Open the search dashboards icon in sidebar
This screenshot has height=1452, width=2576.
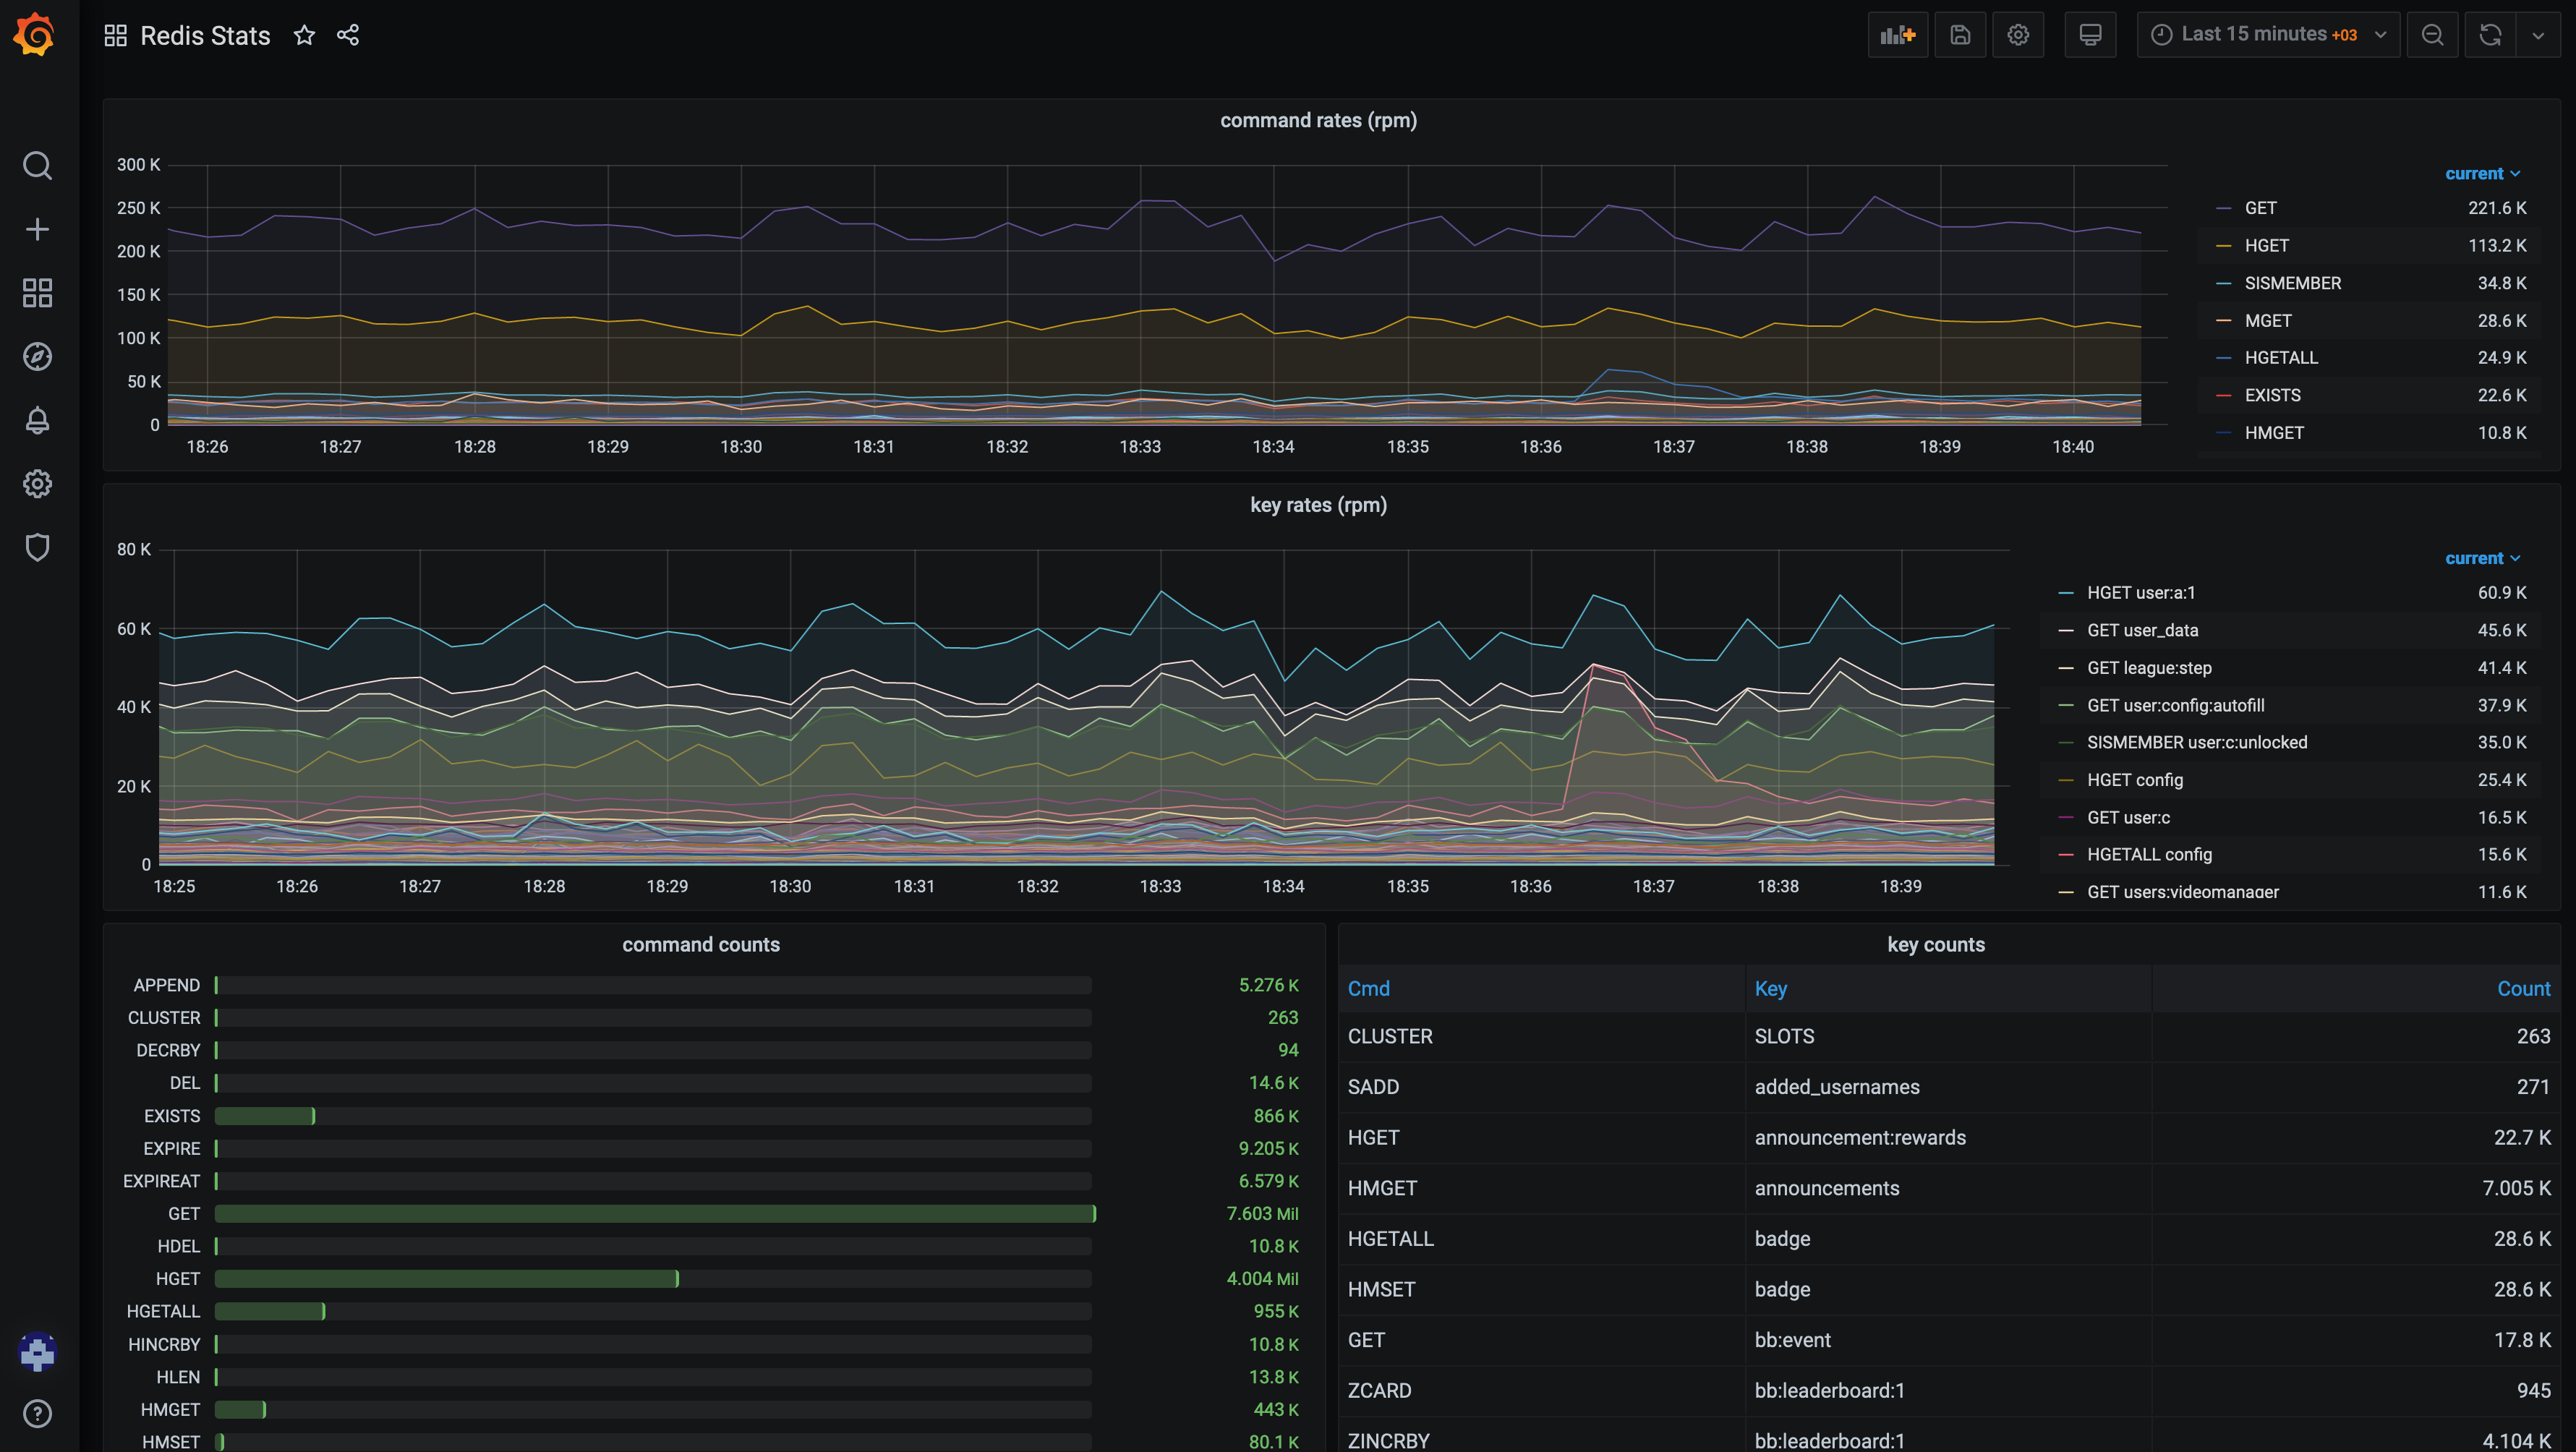(x=37, y=165)
